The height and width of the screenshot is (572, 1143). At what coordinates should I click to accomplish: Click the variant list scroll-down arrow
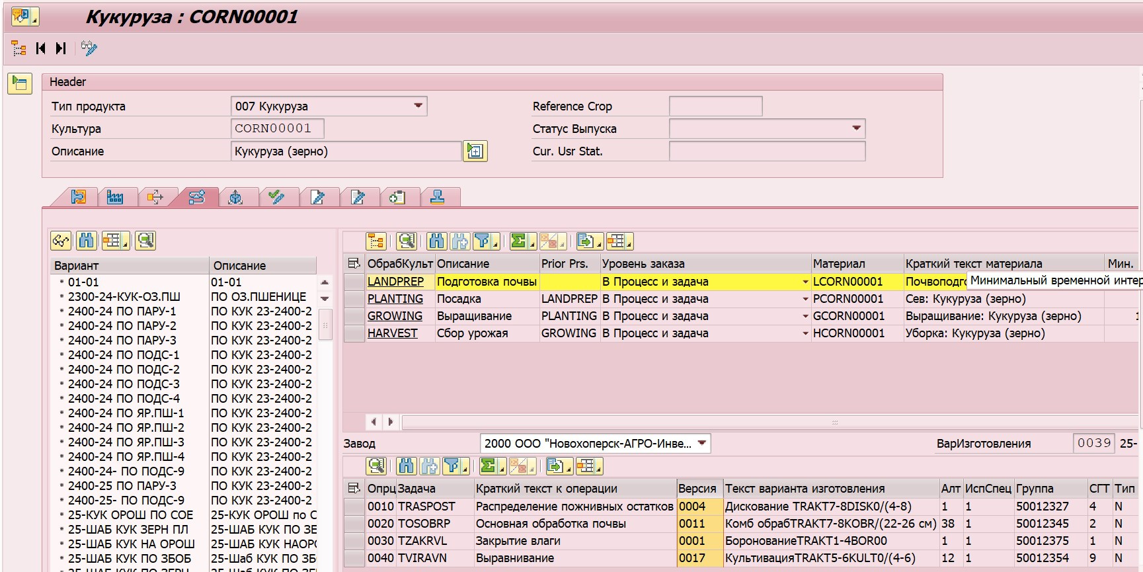point(325,299)
